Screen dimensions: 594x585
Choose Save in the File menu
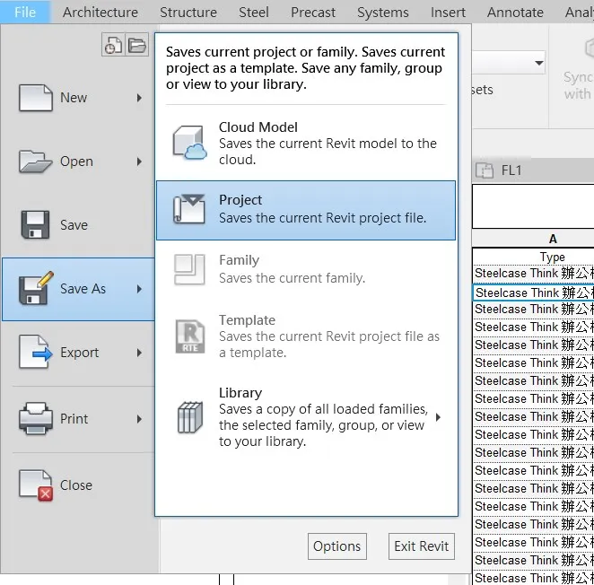coord(78,225)
